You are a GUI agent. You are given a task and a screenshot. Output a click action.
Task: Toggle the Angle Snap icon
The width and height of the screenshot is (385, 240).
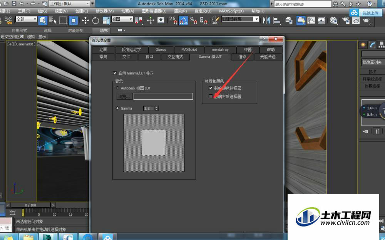pos(183,20)
